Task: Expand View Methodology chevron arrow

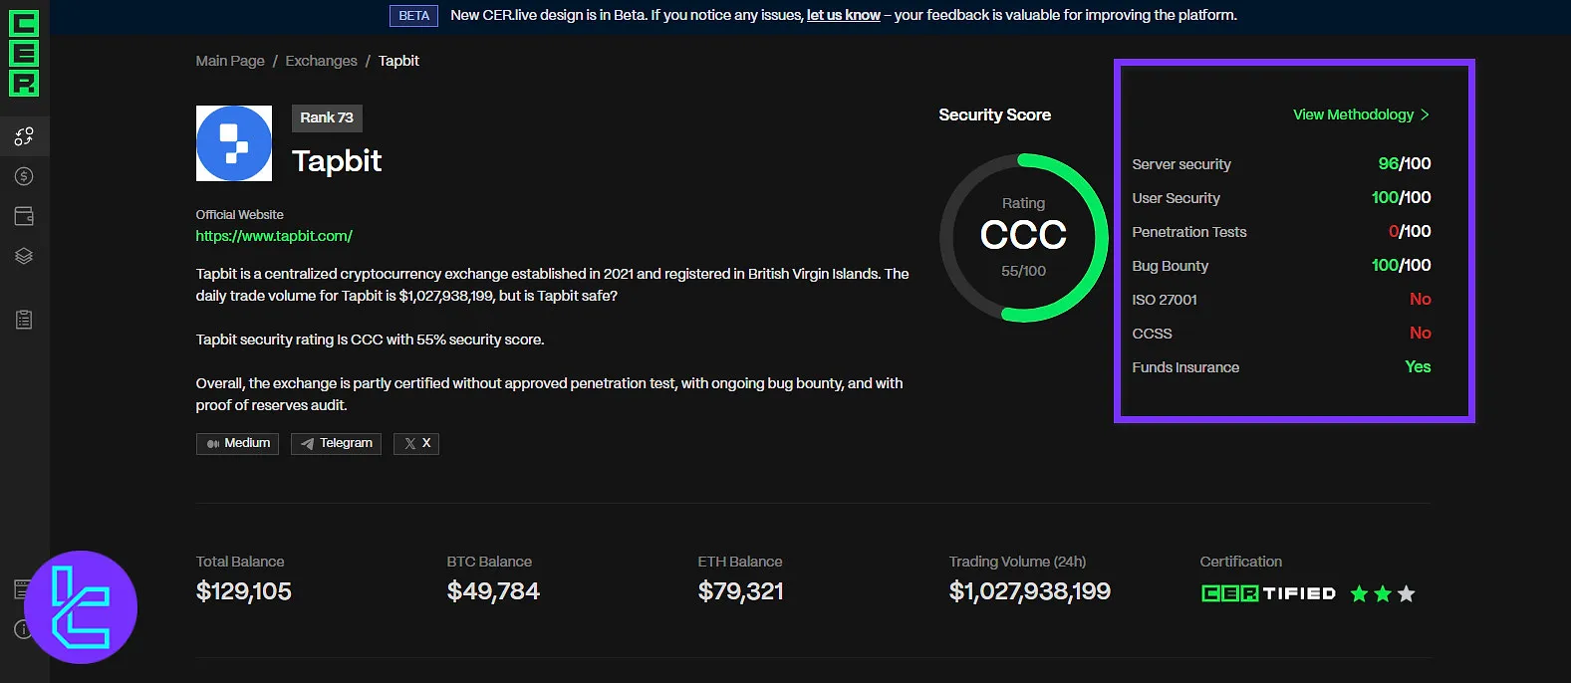Action: coord(1425,114)
